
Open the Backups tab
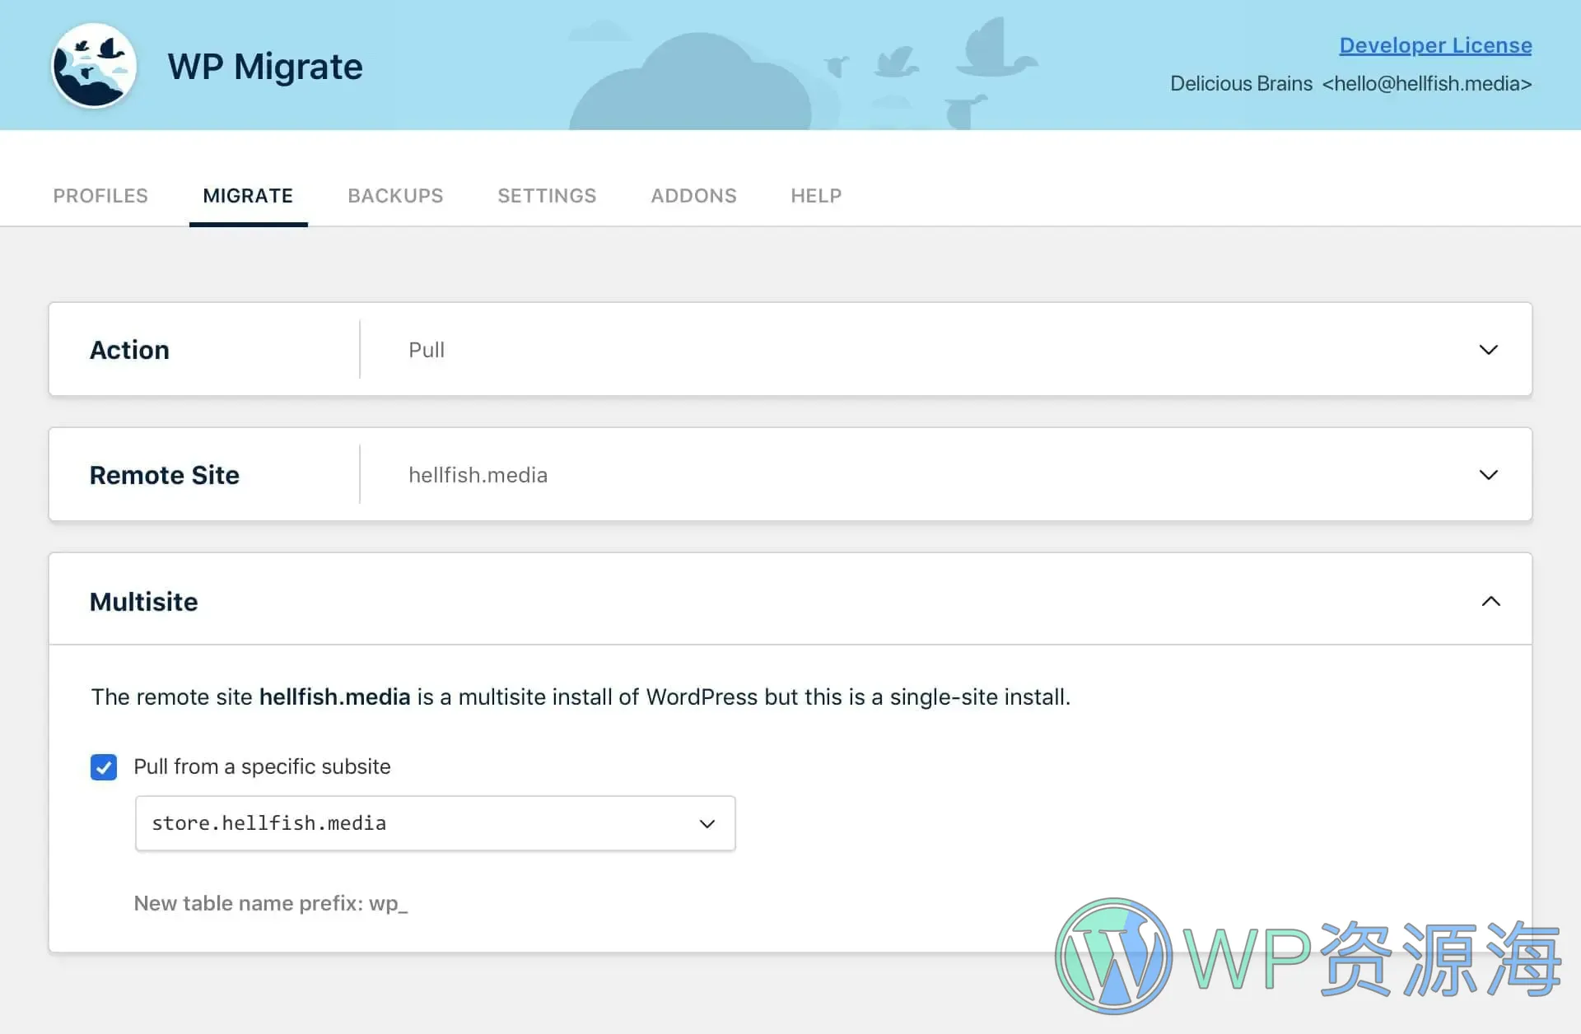click(395, 196)
